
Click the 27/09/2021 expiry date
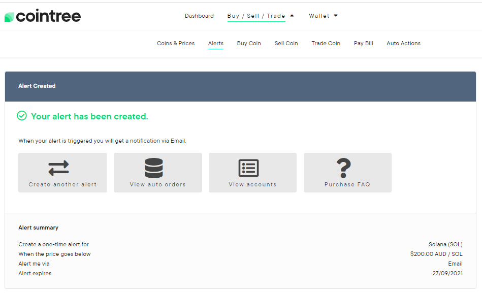point(447,273)
